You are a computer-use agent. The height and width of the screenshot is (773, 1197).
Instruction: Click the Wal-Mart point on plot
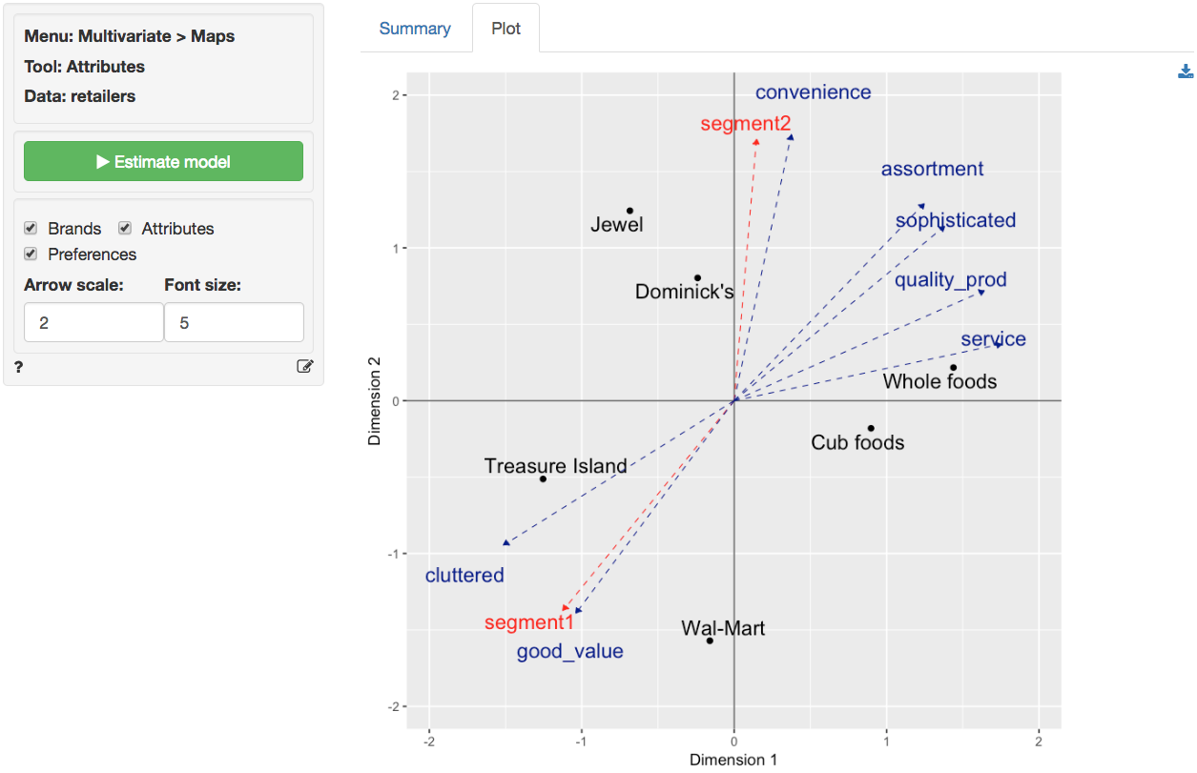710,641
